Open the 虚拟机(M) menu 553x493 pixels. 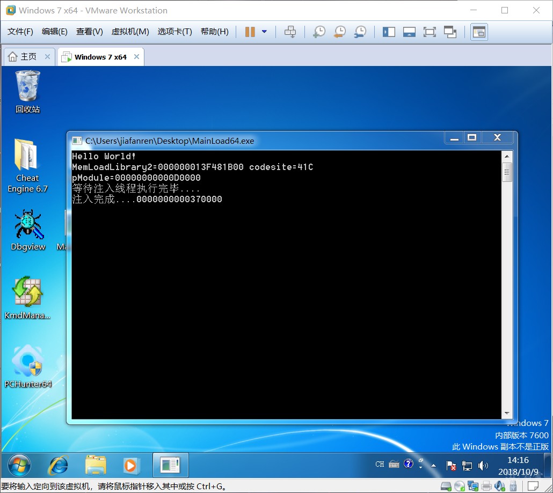click(x=130, y=32)
